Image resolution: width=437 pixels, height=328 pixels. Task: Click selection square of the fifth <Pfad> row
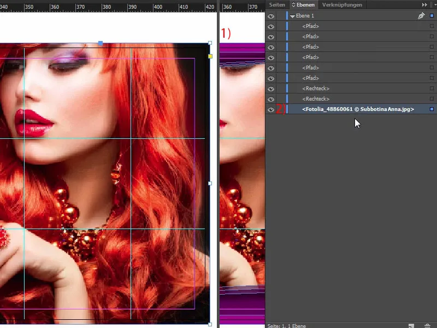(x=432, y=67)
